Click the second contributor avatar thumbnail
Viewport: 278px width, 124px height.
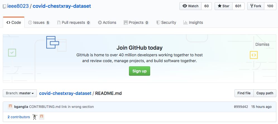[x=42, y=117]
